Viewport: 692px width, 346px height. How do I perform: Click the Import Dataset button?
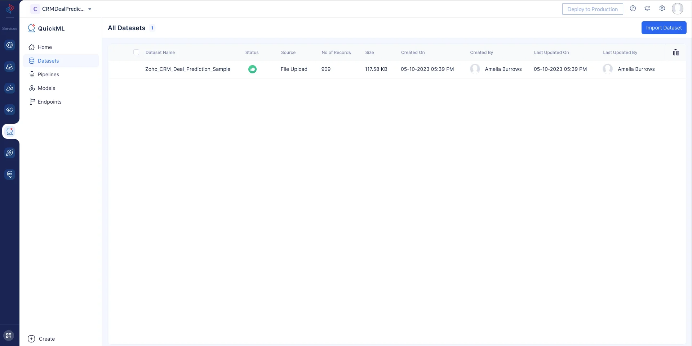click(x=664, y=28)
